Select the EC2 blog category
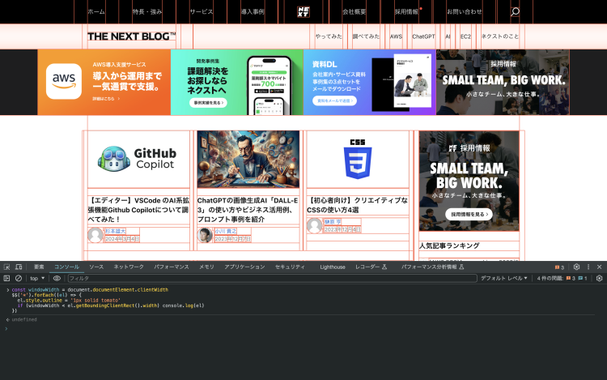The image size is (607, 380). tap(465, 36)
